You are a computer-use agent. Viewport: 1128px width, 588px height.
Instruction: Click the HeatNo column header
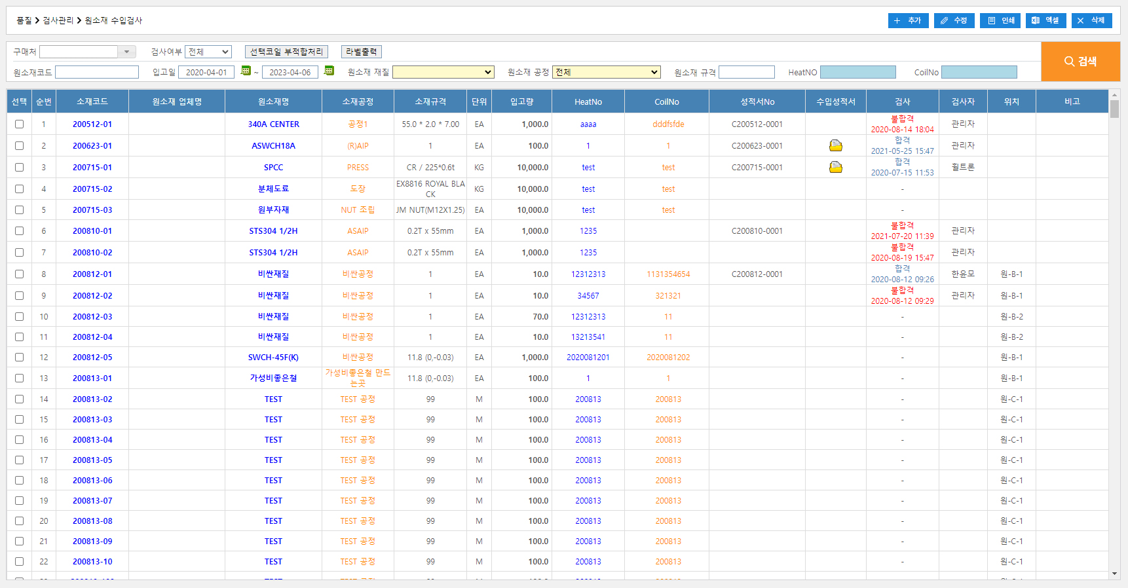(x=588, y=101)
